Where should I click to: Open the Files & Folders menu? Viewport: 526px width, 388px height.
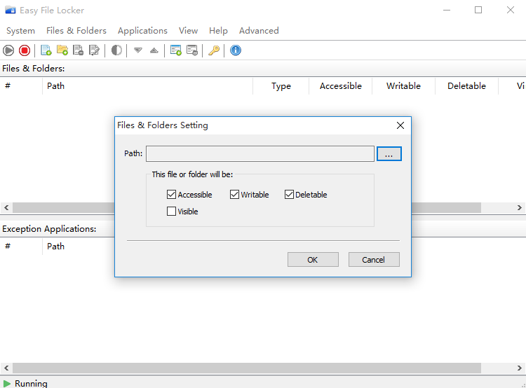pyautogui.click(x=76, y=31)
